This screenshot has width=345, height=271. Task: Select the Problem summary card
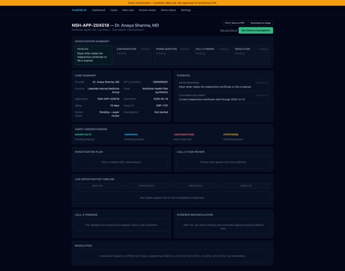[x=94, y=55]
